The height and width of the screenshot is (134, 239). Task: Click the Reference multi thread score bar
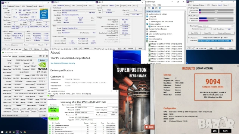click(216, 20)
